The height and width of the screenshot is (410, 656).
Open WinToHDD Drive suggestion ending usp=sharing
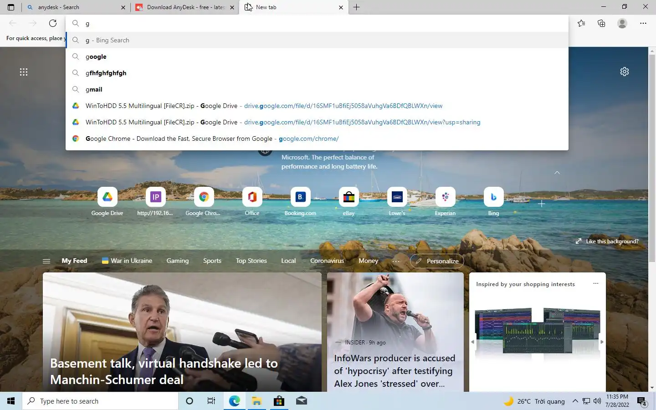317,122
